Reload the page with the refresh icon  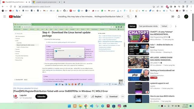point(11,7)
